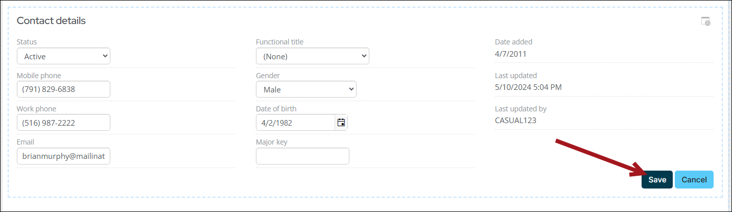Click into the Mobile phone input field

[x=63, y=89]
